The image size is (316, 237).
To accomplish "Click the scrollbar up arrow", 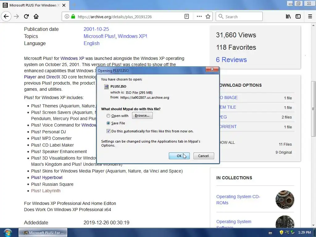I will tap(313, 25).
